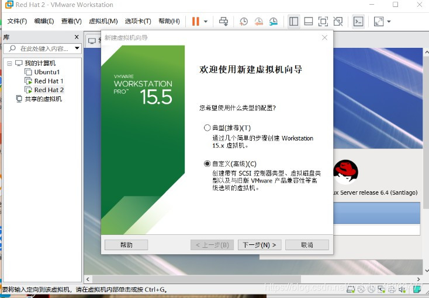Click the down arrow of vertical scrollbar
429x298 pixels.
coord(426,271)
